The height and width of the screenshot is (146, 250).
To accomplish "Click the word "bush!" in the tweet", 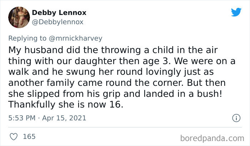I will (210, 94).
